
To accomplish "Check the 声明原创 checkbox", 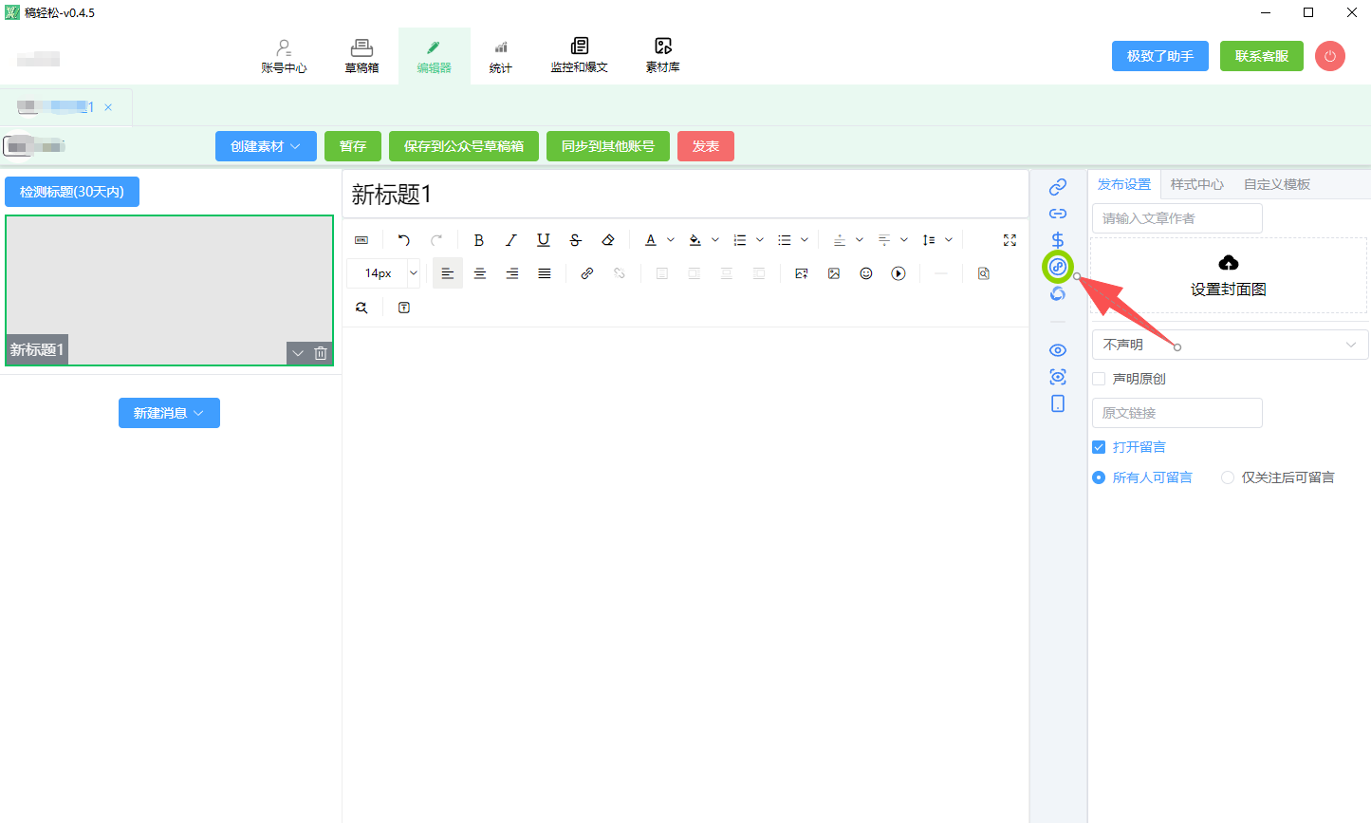I will (x=1099, y=379).
